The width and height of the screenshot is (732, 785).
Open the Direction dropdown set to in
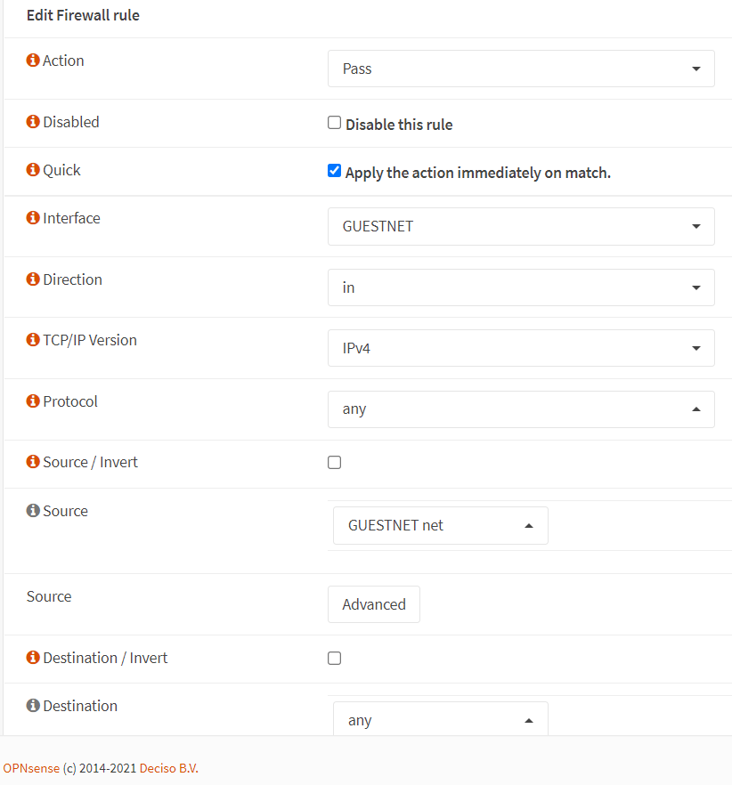(521, 287)
